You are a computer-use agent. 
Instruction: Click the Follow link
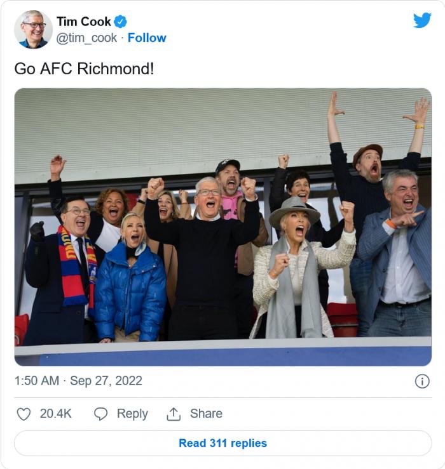click(147, 38)
